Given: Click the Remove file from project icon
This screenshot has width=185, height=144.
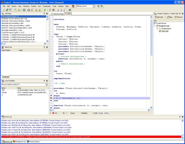Looking at the screenshot, I should click(x=40, y=10).
